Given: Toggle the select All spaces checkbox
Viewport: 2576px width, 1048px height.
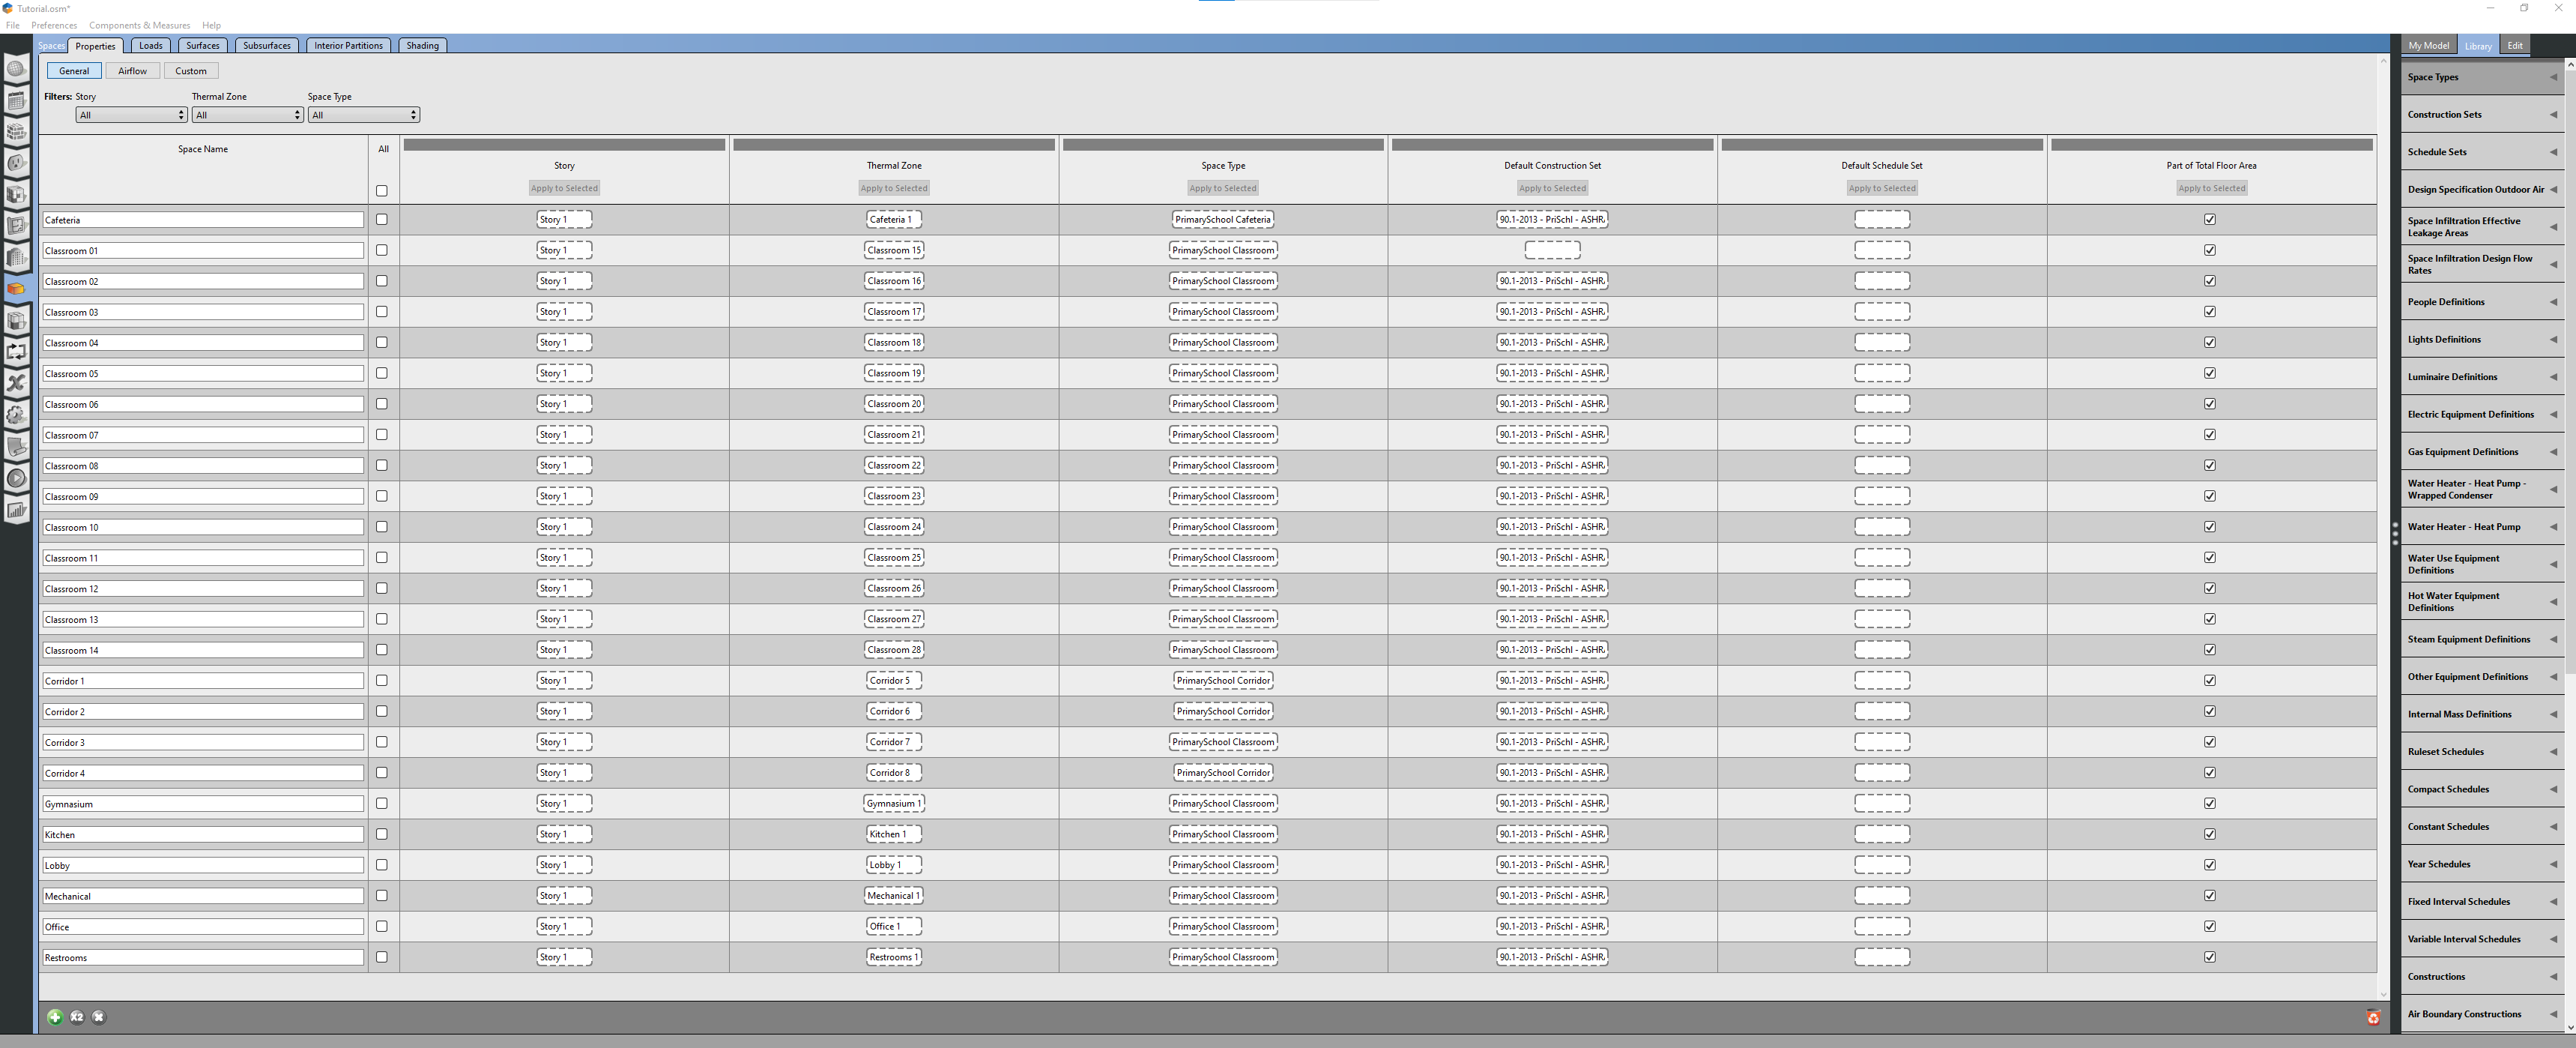Looking at the screenshot, I should tap(381, 191).
